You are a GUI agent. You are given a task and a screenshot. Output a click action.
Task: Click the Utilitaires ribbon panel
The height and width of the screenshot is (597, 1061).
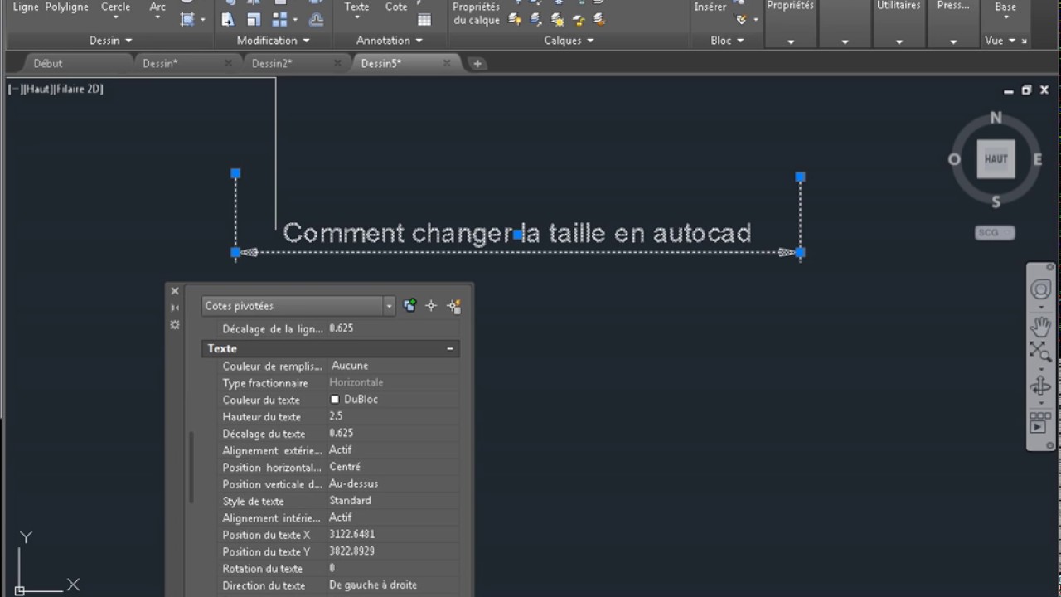[x=899, y=23]
